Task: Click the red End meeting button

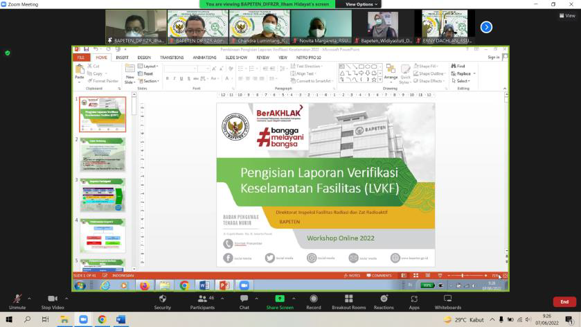Action: 564,302
